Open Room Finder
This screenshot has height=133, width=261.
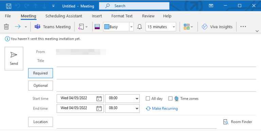[238, 122]
